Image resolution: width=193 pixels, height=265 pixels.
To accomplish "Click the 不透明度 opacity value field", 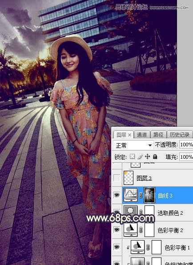I will coord(186,145).
